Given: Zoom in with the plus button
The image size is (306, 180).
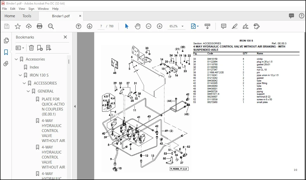Looking at the screenshot, I should tap(160, 26).
